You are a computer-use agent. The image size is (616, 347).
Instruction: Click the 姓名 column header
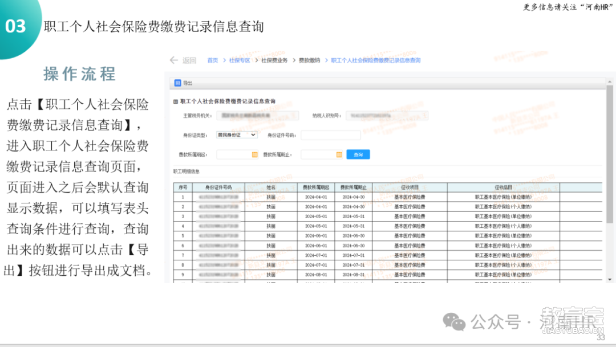click(x=271, y=187)
